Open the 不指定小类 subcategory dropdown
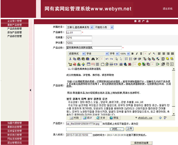Screen dimensions: 178x145 (x=104, y=27)
